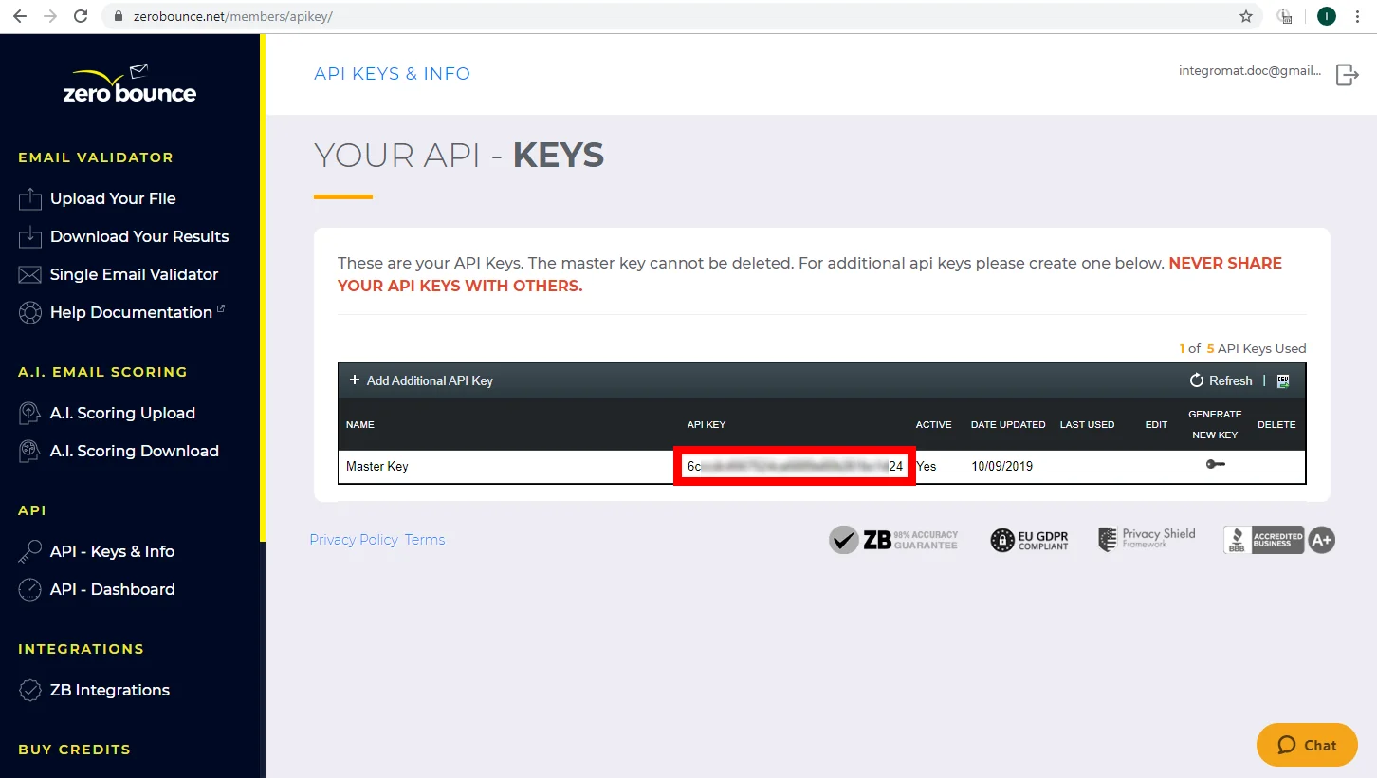Viewport: 1377px width, 778px height.
Task: Click the NAME column header
Action: 360,424
